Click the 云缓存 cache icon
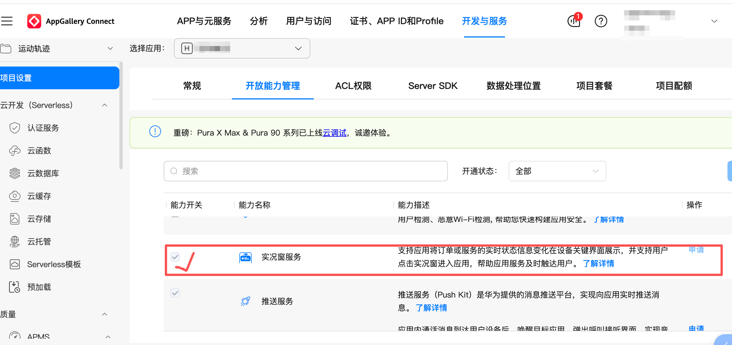This screenshot has width=732, height=345. [x=14, y=196]
